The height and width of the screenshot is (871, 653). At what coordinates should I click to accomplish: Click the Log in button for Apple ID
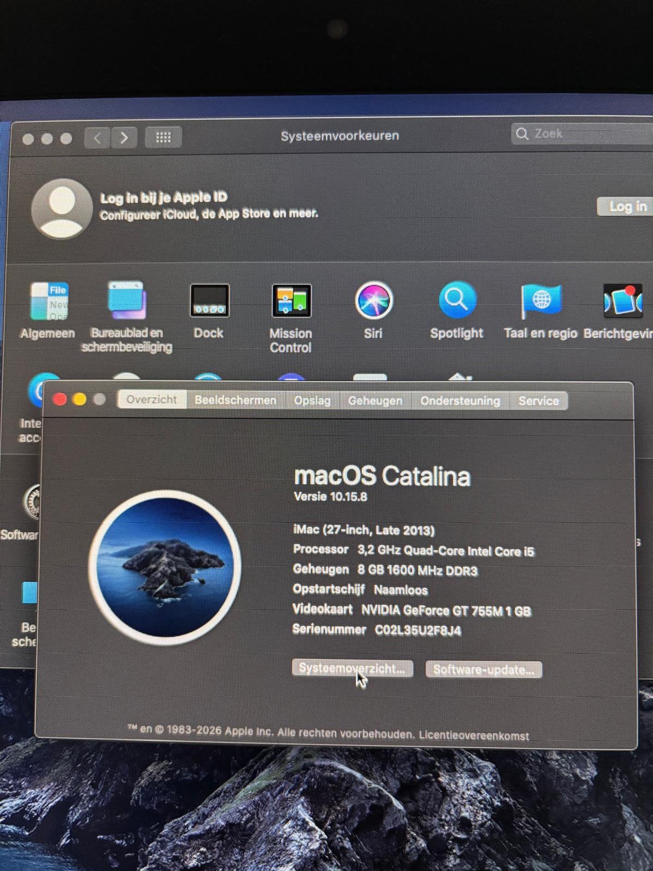coord(626,206)
